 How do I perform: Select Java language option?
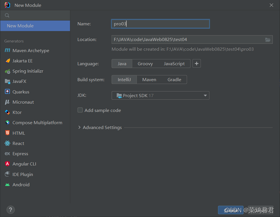click(x=122, y=64)
